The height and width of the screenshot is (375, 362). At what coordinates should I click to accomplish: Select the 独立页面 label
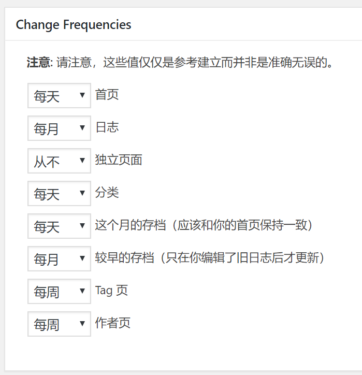(x=119, y=160)
